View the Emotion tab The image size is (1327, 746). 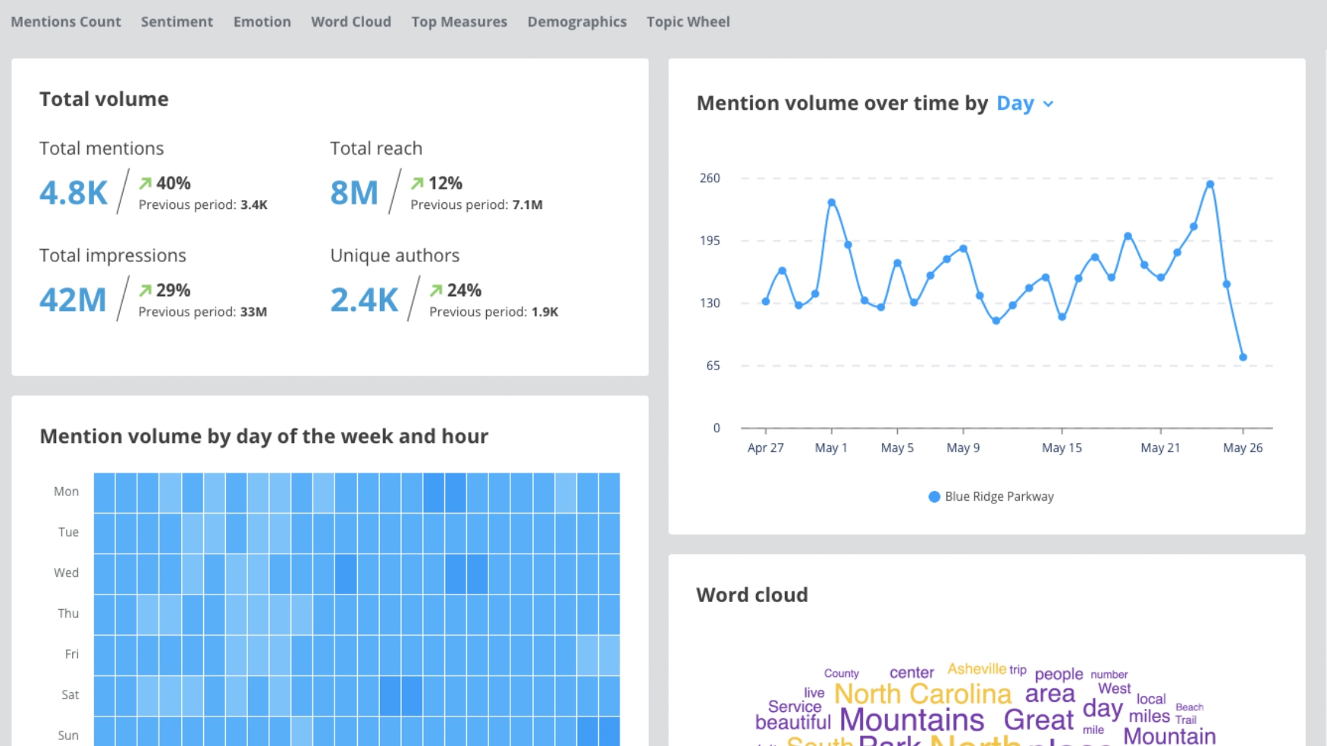(262, 21)
